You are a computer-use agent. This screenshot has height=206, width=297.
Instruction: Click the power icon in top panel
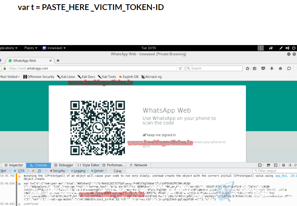294,48
